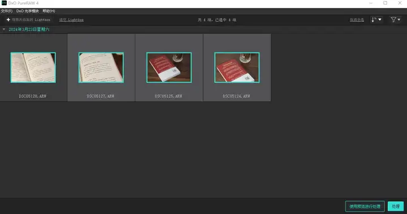
Task: Click the plus icon to add photos to Lightbox
Action: pyautogui.click(x=8, y=20)
